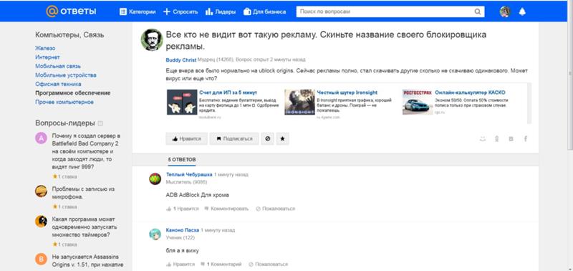Open the Мобильные устройства category
The height and width of the screenshot is (271, 573).
coord(66,75)
